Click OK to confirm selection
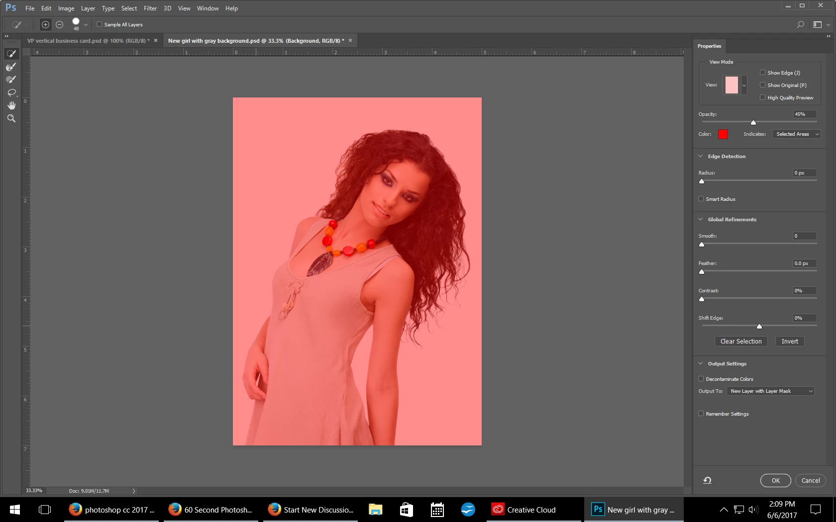 pos(776,480)
